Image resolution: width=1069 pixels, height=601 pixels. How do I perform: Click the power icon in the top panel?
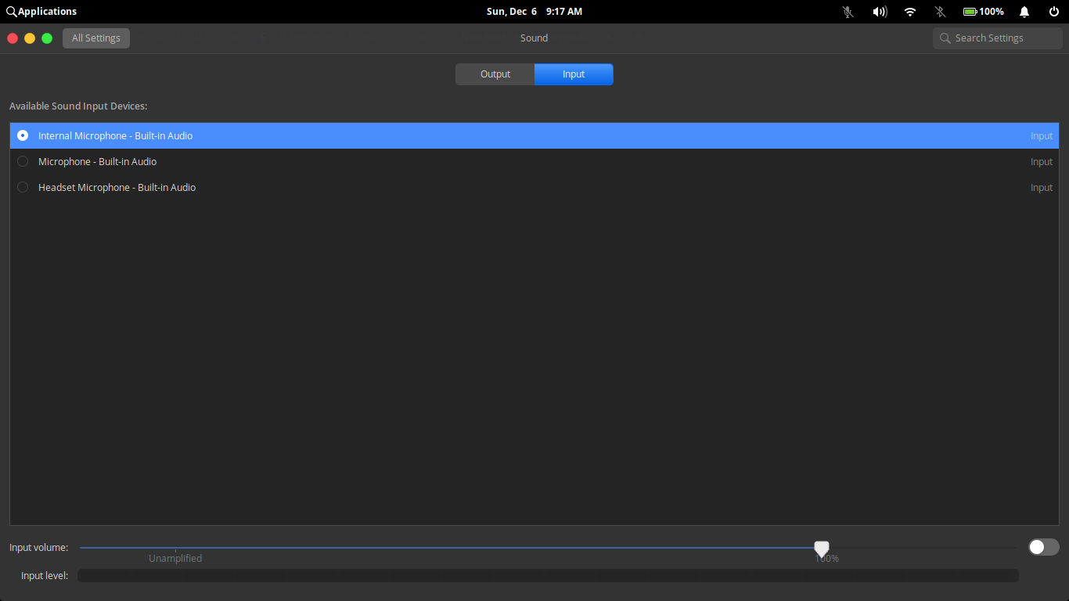click(1053, 11)
